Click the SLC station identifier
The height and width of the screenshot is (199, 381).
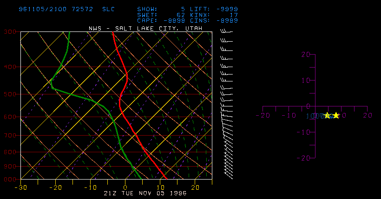point(108,9)
